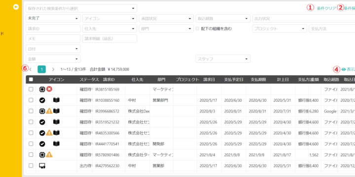The width and height of the screenshot is (355, 177).
Task: Click chip icon in row IR3996686572
Action: point(42,111)
